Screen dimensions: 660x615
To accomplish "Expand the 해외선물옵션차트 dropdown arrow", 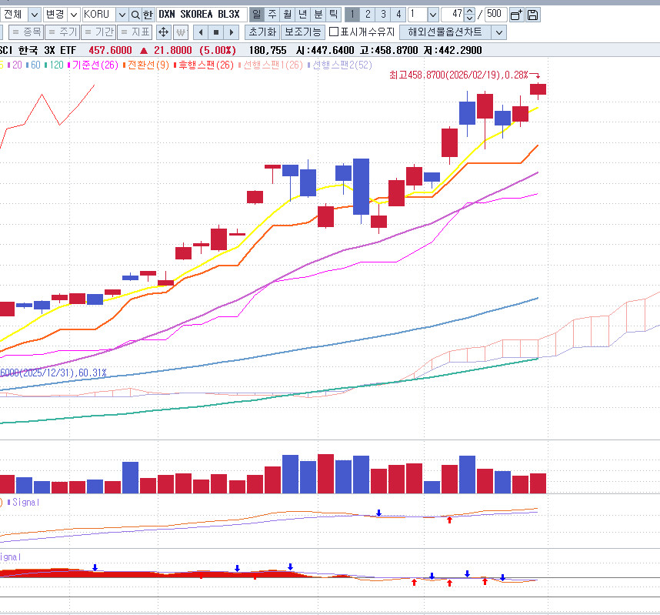I will (499, 32).
